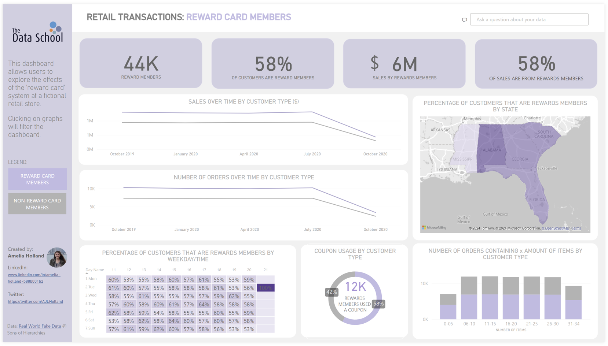608x346 pixels.
Task: Click the 16-20 items bar
Action: (511, 298)
